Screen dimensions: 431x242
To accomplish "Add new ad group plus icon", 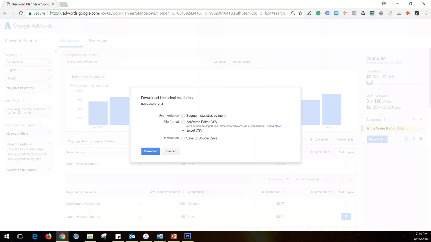I will tap(421, 119).
